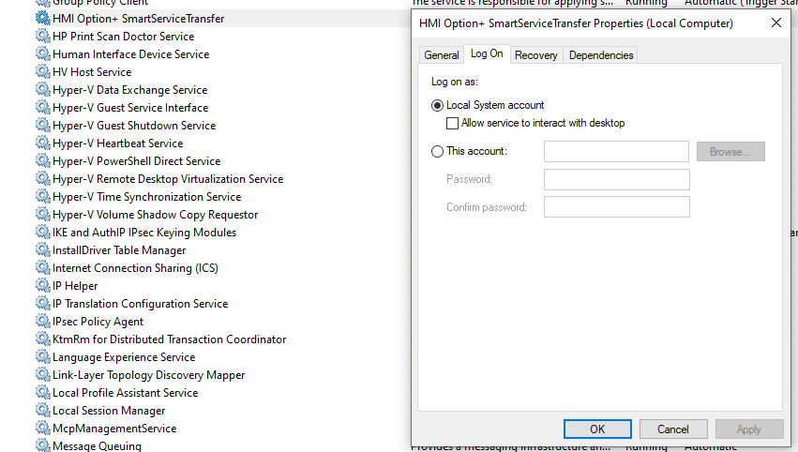Click the Confirm password field

point(616,207)
